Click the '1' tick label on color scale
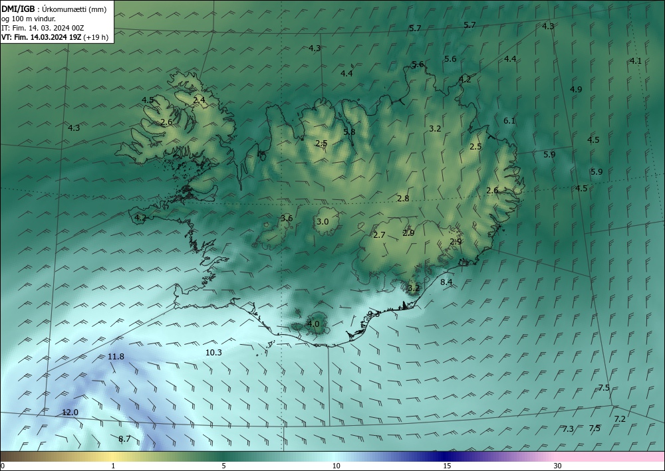Viewport: 665px width, 471px height. click(x=113, y=466)
